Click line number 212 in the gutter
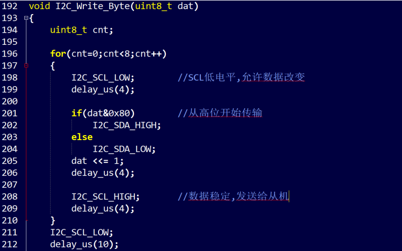This screenshot has height=251, width=402. [10, 244]
